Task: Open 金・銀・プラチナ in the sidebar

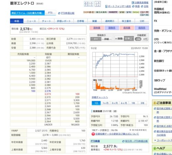Action: click(163, 51)
